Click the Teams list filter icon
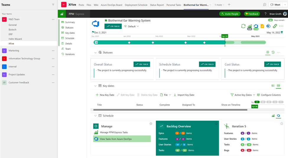 [x=53, y=5]
